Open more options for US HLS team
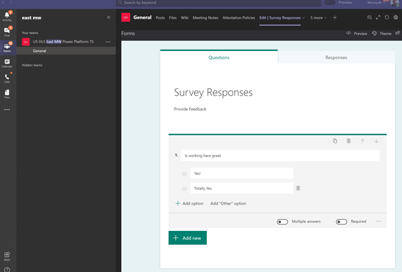This screenshot has width=402, height=272. pyautogui.click(x=108, y=42)
